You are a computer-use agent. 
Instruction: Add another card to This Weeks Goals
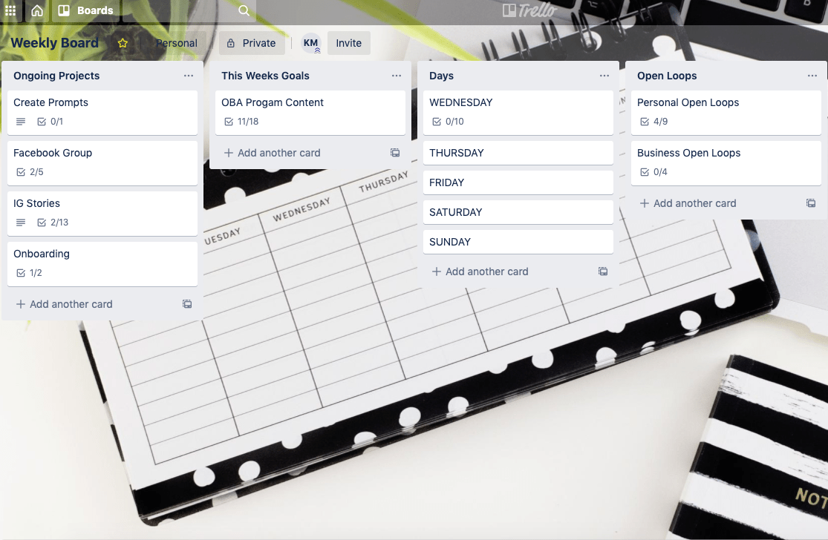point(273,153)
